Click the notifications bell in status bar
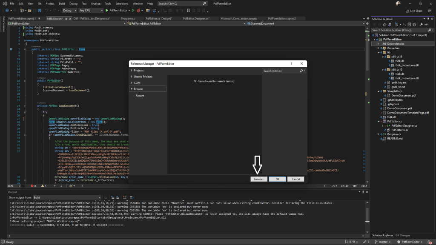The width and height of the screenshot is (436, 245). (x=430, y=242)
